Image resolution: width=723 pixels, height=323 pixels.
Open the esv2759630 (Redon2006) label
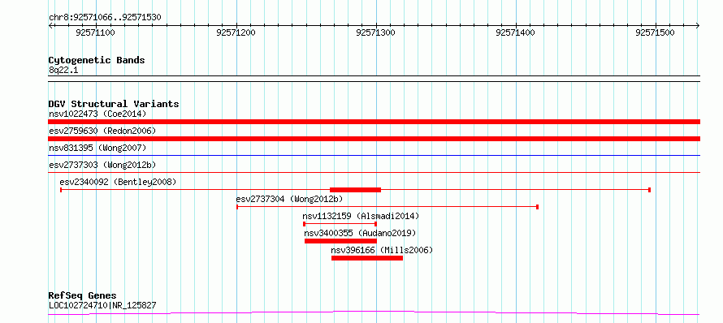(102, 131)
